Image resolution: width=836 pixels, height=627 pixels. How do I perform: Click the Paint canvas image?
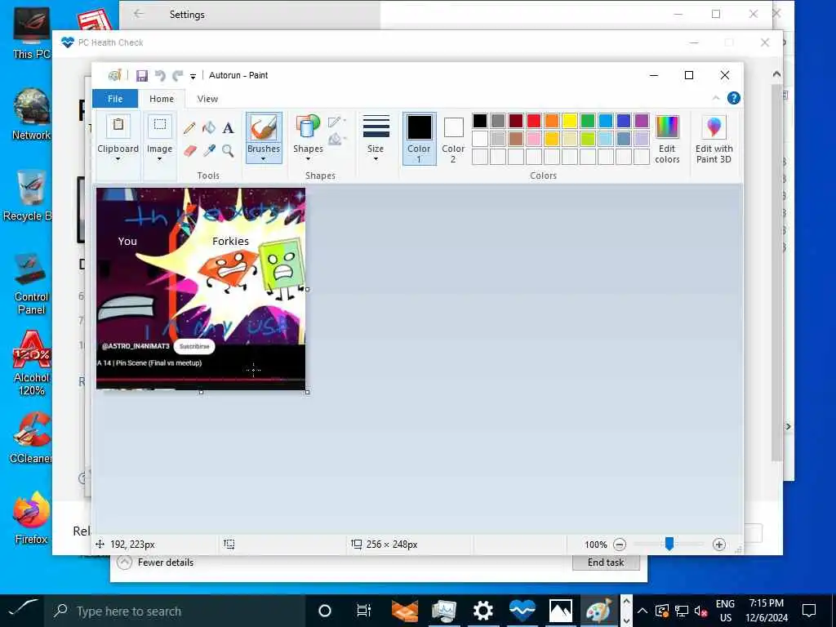(x=201, y=288)
